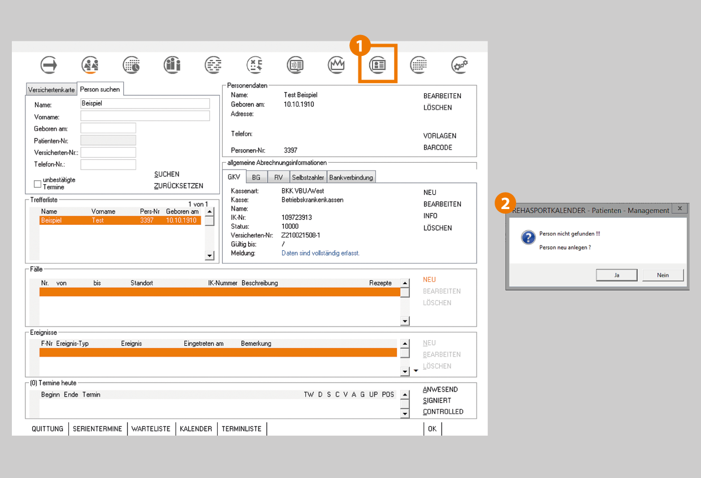Click the Eingetreten am column header
Image resolution: width=701 pixels, height=478 pixels.
[x=204, y=344]
